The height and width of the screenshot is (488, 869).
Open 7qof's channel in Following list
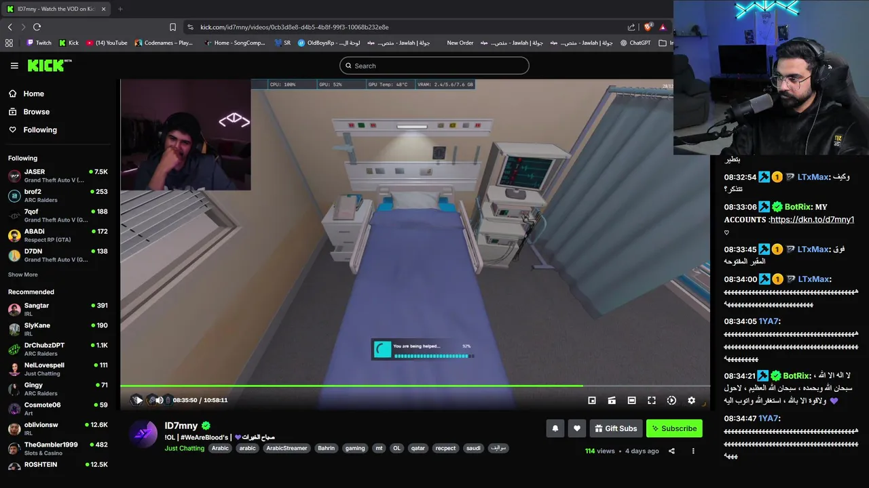(x=58, y=216)
